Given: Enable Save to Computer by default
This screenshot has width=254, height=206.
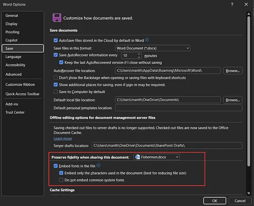Looking at the screenshot, I should 56,92.
